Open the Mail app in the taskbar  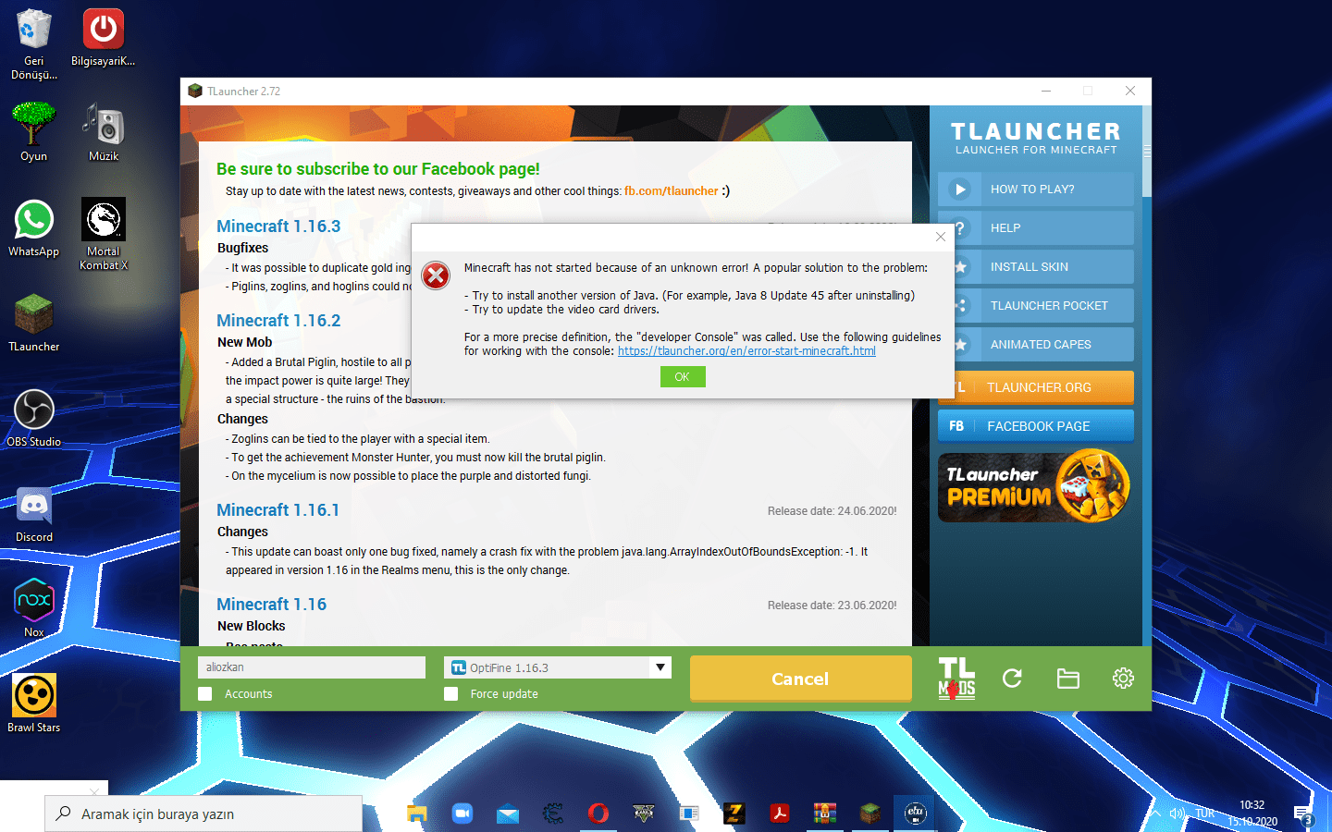point(508,814)
